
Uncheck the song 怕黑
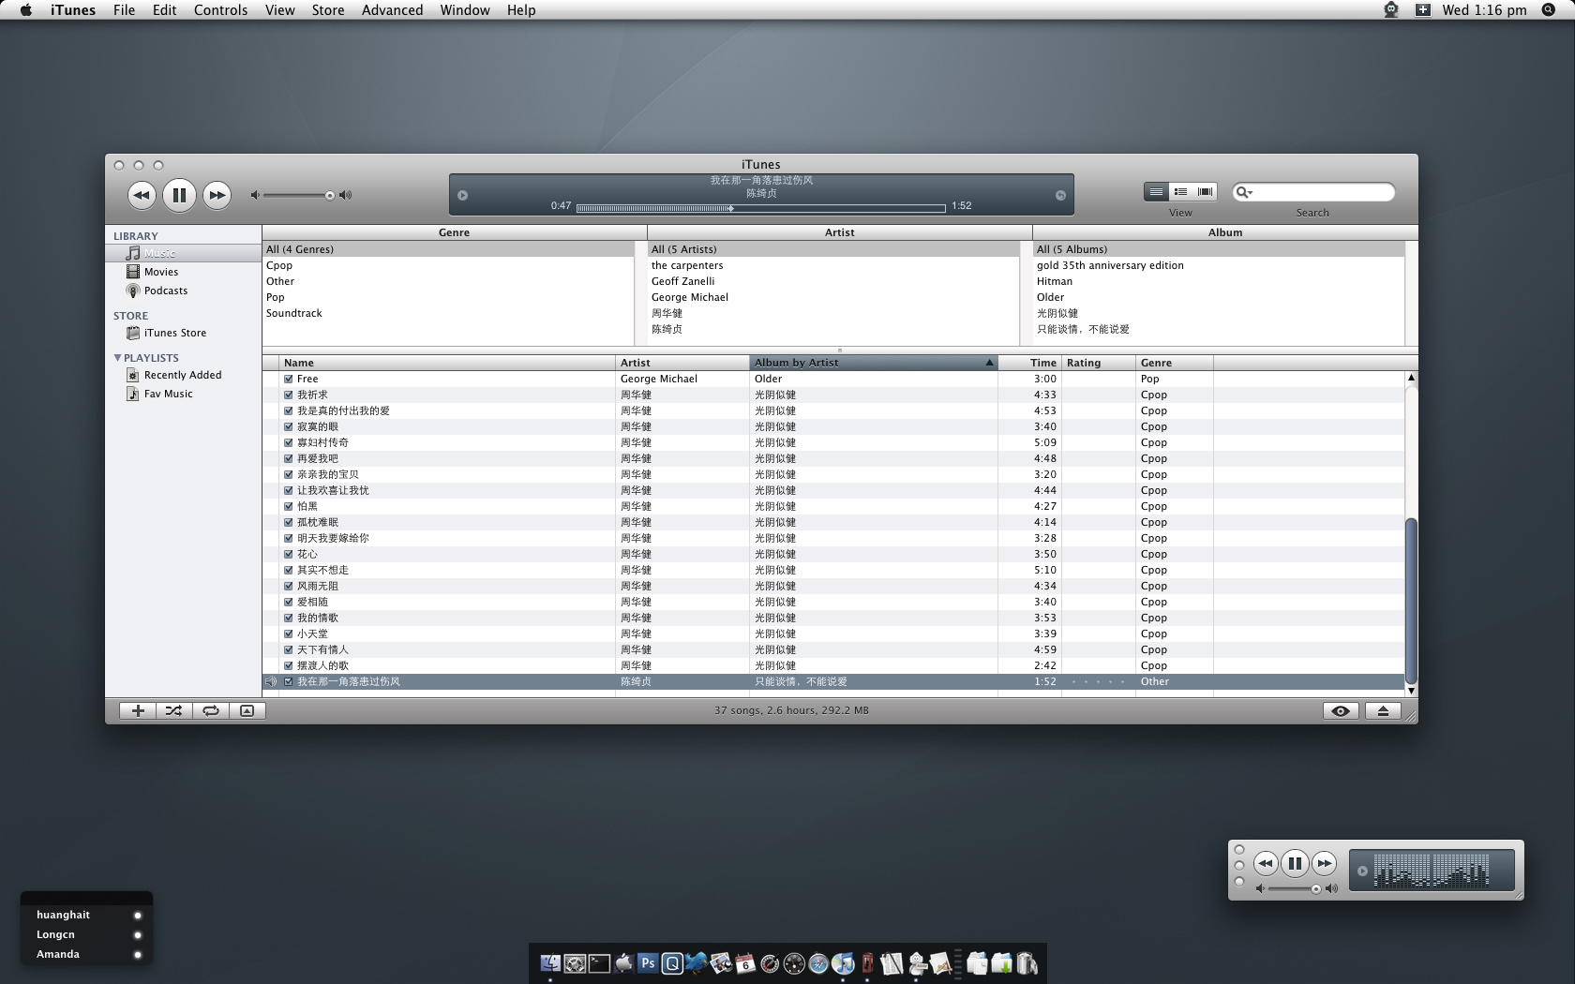coord(289,506)
